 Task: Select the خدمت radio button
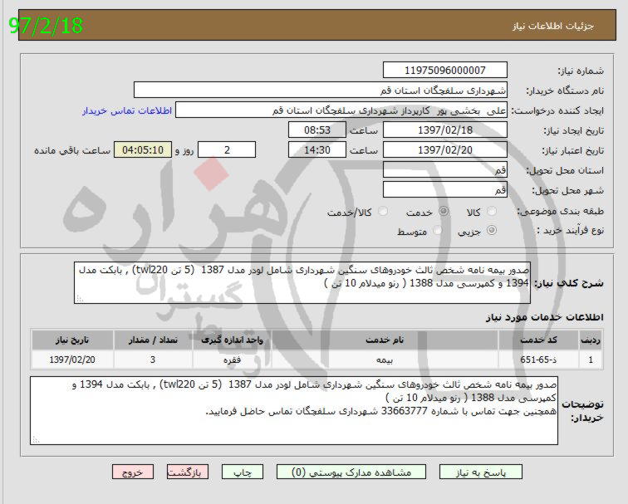click(x=444, y=211)
